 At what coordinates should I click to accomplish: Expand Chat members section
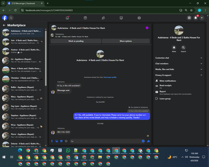click(179, 63)
